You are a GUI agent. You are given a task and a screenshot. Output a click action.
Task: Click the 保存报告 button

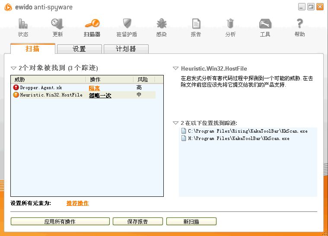pyautogui.click(x=138, y=221)
